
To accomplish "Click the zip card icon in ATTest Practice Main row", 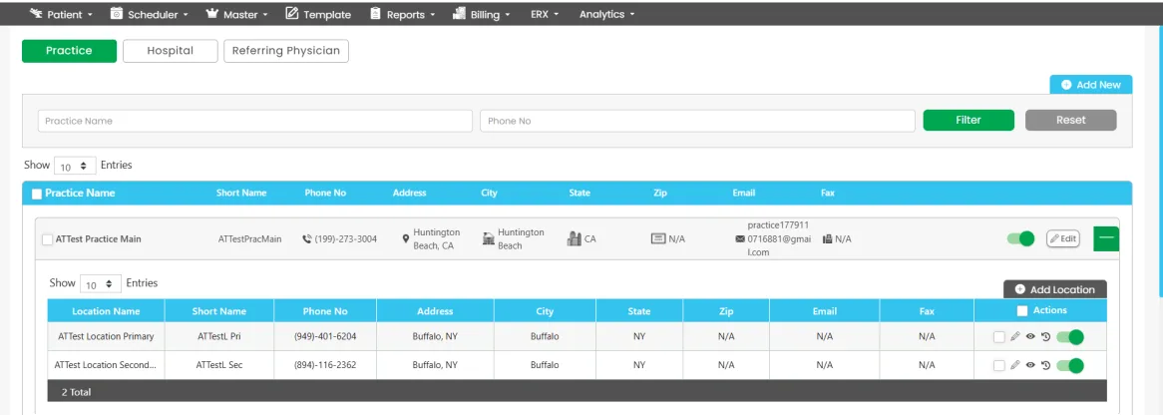I will [658, 239].
